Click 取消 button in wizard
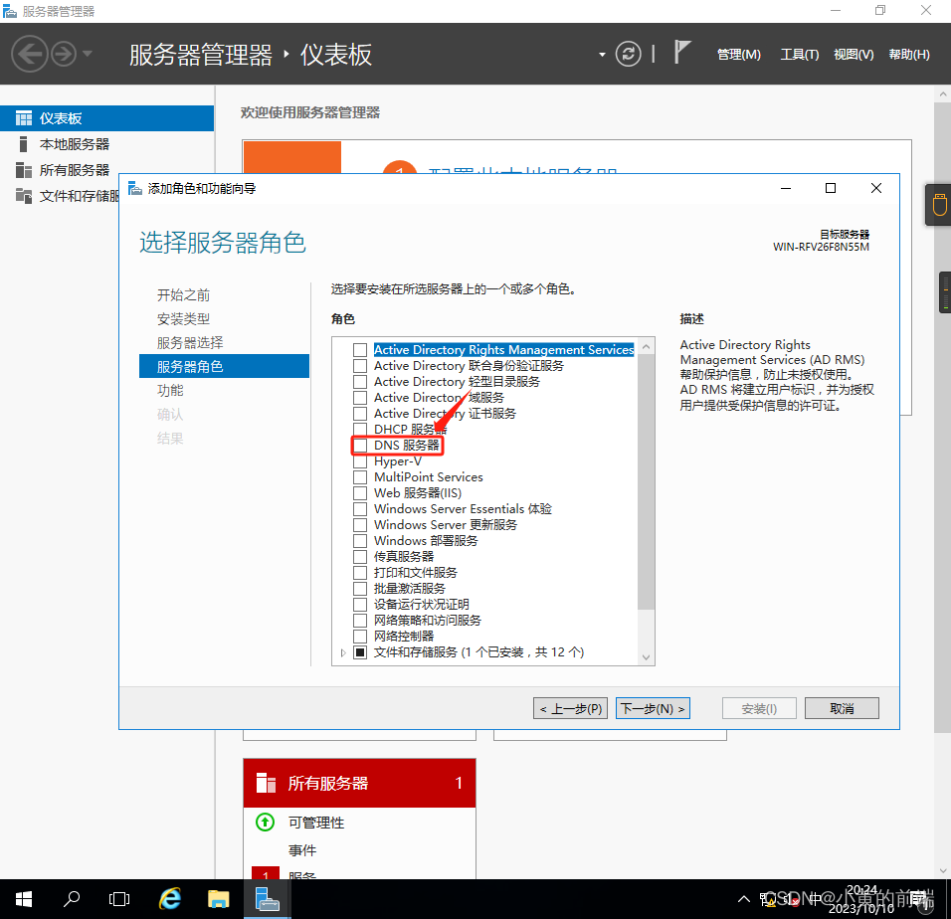 (x=842, y=709)
